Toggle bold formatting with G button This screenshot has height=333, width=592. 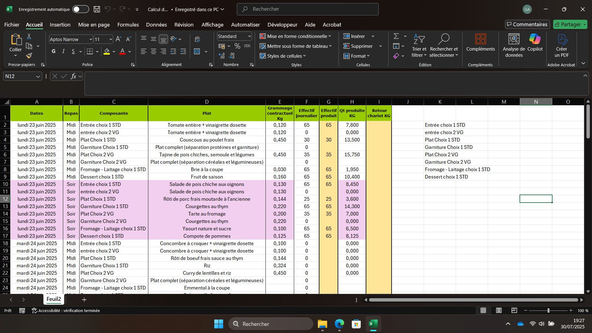[x=54, y=51]
